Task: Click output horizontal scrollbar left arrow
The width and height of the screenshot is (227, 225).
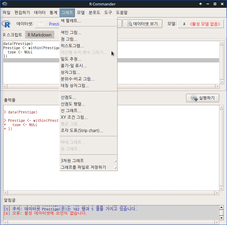Action: point(5,193)
